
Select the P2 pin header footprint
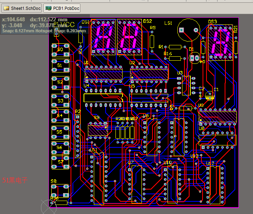78,136
